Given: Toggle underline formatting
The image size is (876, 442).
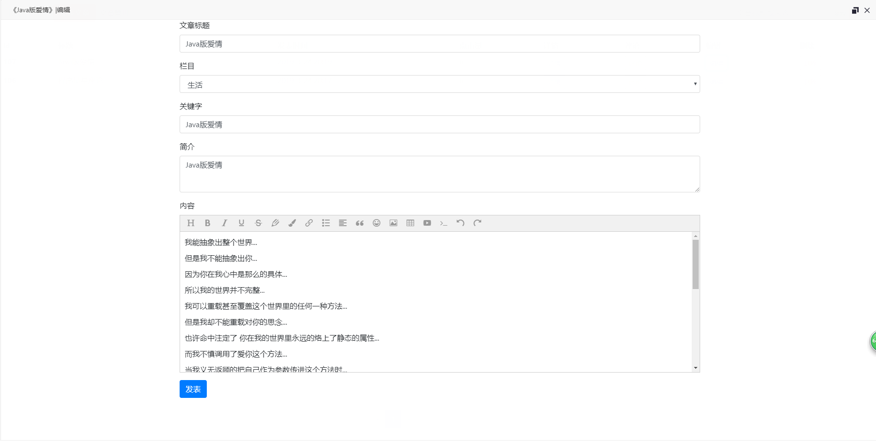Looking at the screenshot, I should point(241,223).
